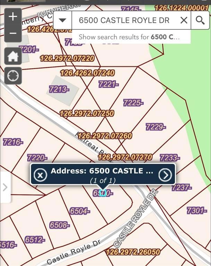Click parcel number 7301
Viewport: 211px width, 266px height.
197,210
